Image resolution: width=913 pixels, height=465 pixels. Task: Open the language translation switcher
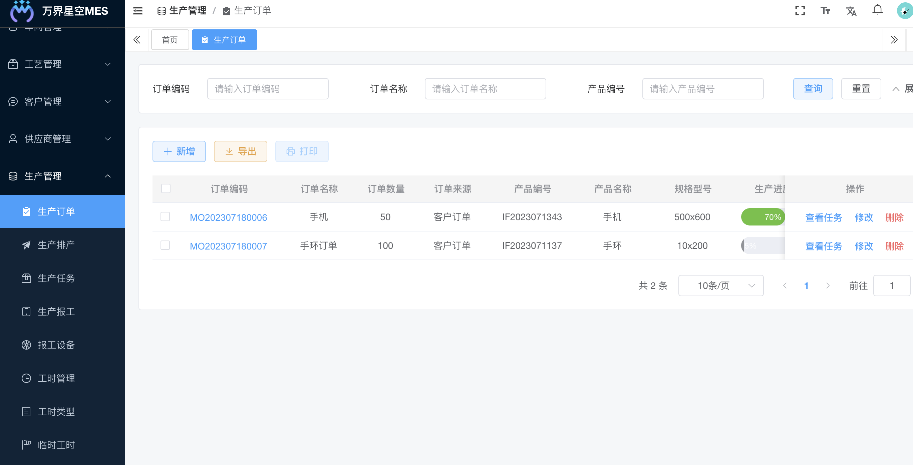pyautogui.click(x=851, y=11)
